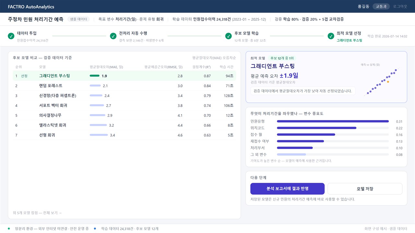Viewport: 415px width, 233px height.
Task: Click the blue status dot beside 학습 데이터
Action: click(95, 228)
